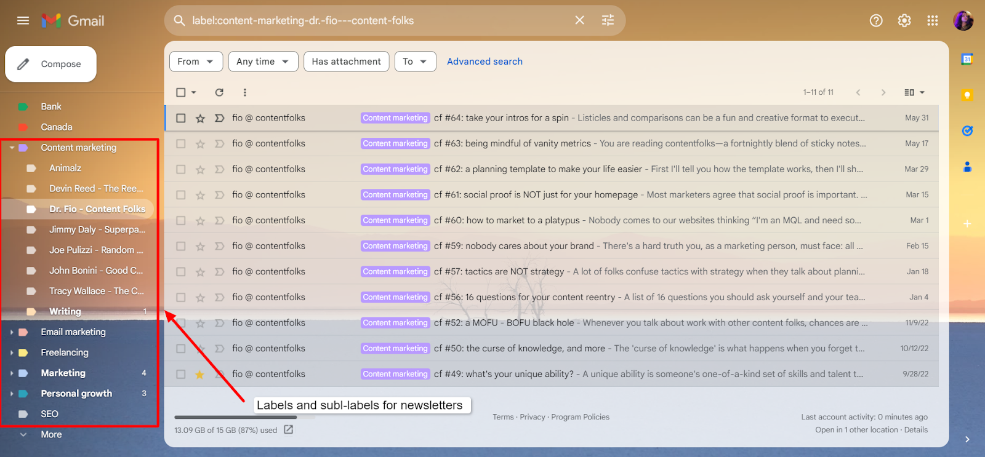
Task: Click the storage usage progress bar
Action: click(x=244, y=417)
